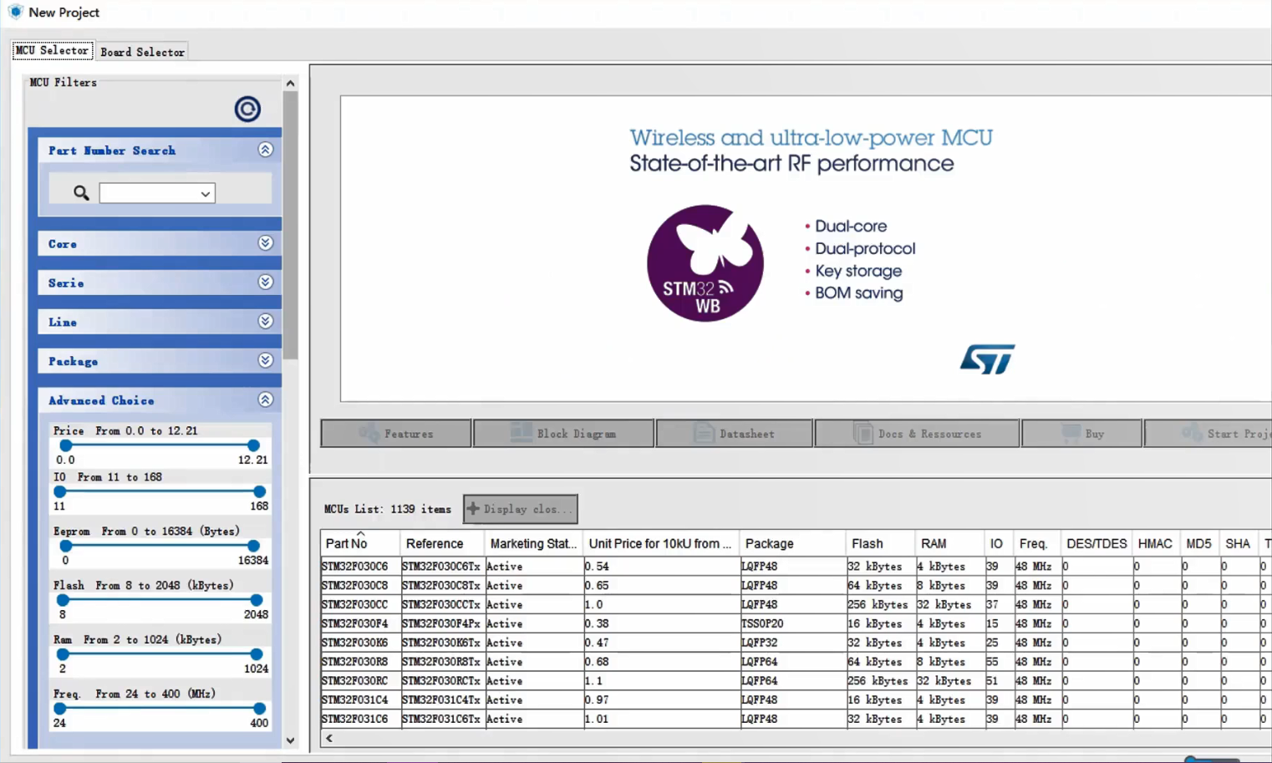The image size is (1272, 763).
Task: Expand the Core filter section
Action: 265,243
